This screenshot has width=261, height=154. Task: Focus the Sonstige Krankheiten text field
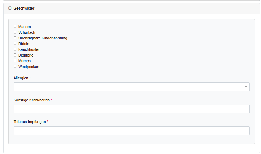click(x=131, y=109)
